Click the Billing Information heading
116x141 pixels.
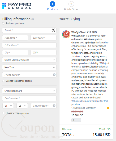point(16,19)
